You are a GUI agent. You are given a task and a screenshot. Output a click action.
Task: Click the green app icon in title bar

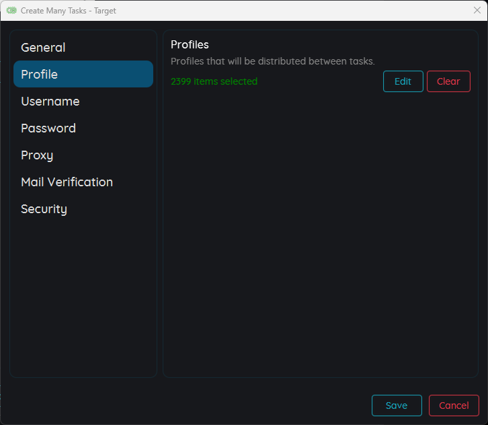pos(11,10)
